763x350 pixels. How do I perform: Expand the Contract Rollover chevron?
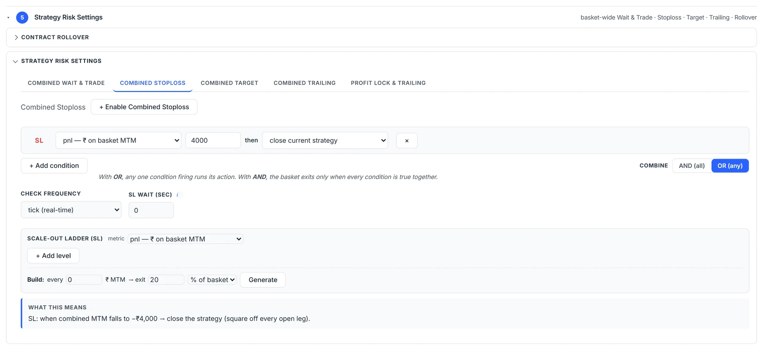[16, 37]
